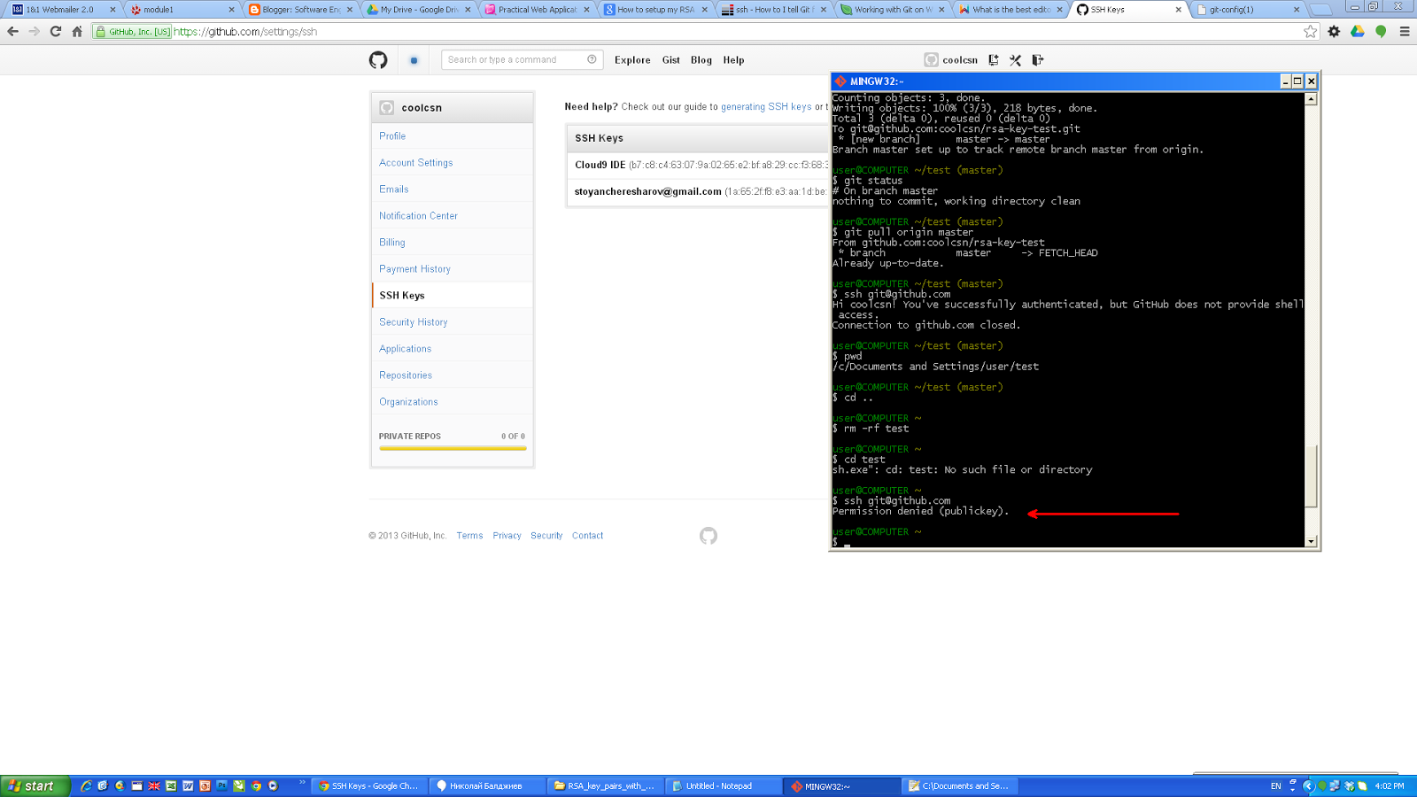Switch to the My Drive Google Drive tab
This screenshot has width=1417, height=797.
419,10
